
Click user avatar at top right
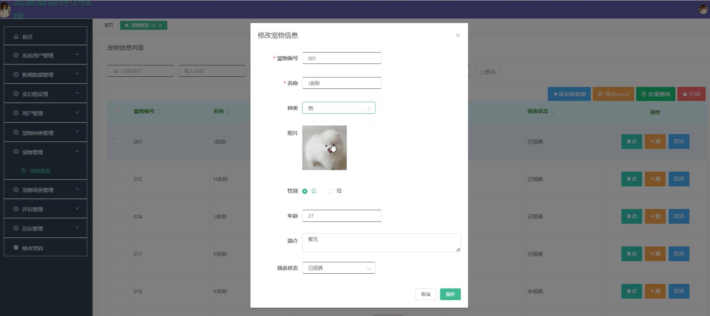[x=703, y=9]
